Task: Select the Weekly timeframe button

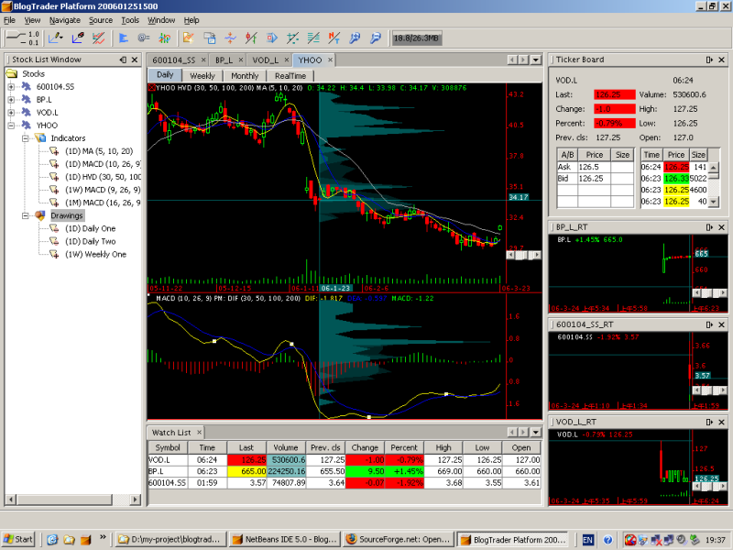Action: point(202,76)
